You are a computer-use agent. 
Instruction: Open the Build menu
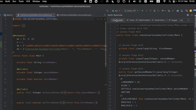pos(8,1)
